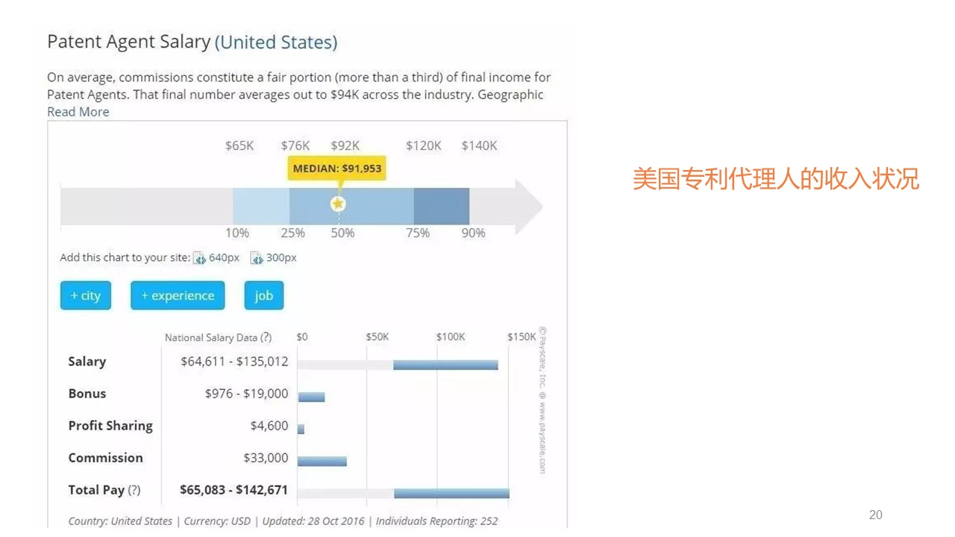955x537 pixels.
Task: Click the Total Pay help question mark
Action: (134, 490)
